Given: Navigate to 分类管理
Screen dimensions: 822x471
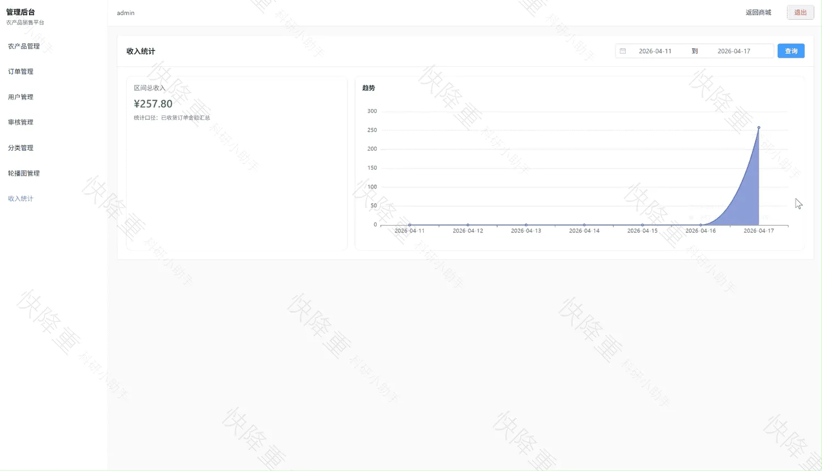Looking at the screenshot, I should click(x=20, y=148).
